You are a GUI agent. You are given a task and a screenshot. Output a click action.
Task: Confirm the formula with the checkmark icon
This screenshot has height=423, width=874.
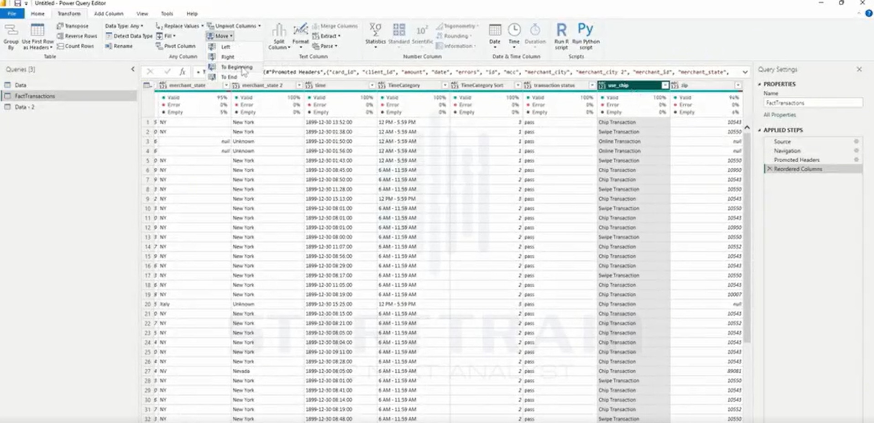coord(167,72)
